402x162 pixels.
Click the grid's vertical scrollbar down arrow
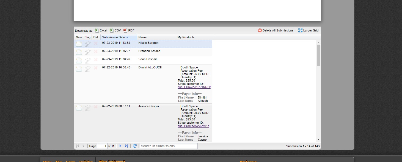click(318, 140)
